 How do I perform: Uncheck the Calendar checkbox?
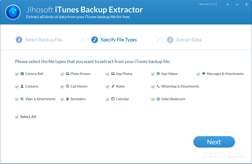point(108,99)
